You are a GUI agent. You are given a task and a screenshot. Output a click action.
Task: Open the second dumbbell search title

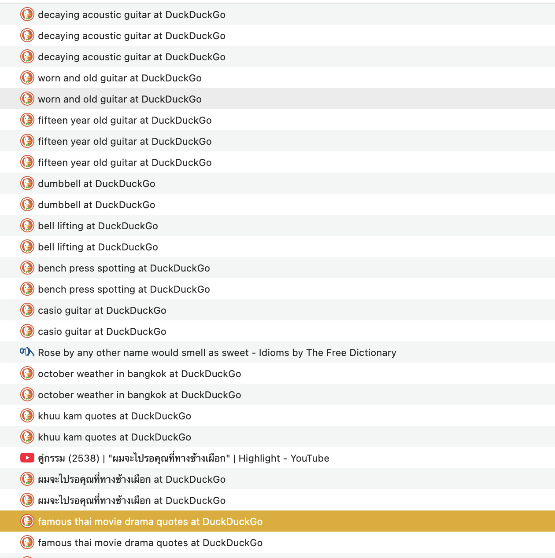click(x=96, y=205)
